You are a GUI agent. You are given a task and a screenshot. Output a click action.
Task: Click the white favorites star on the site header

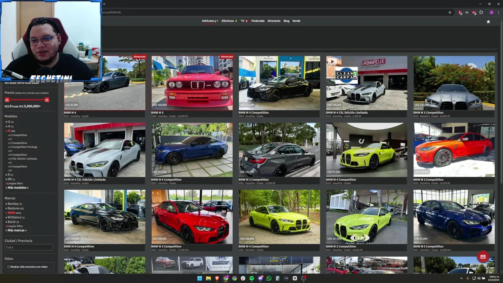pos(488,22)
